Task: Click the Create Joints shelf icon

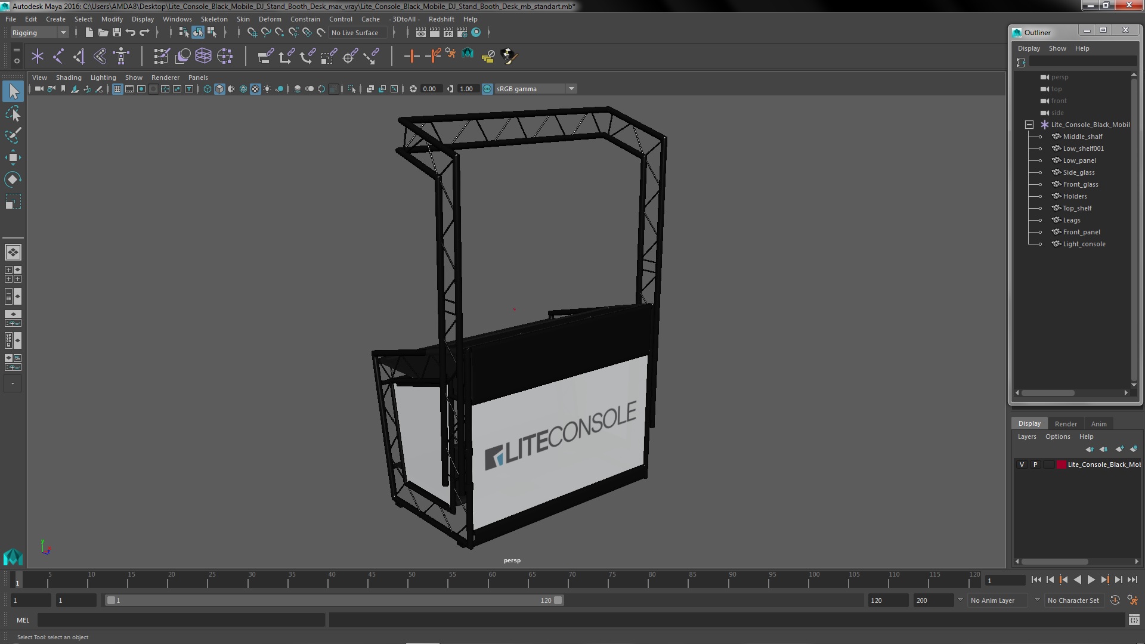Action: pyautogui.click(x=58, y=56)
